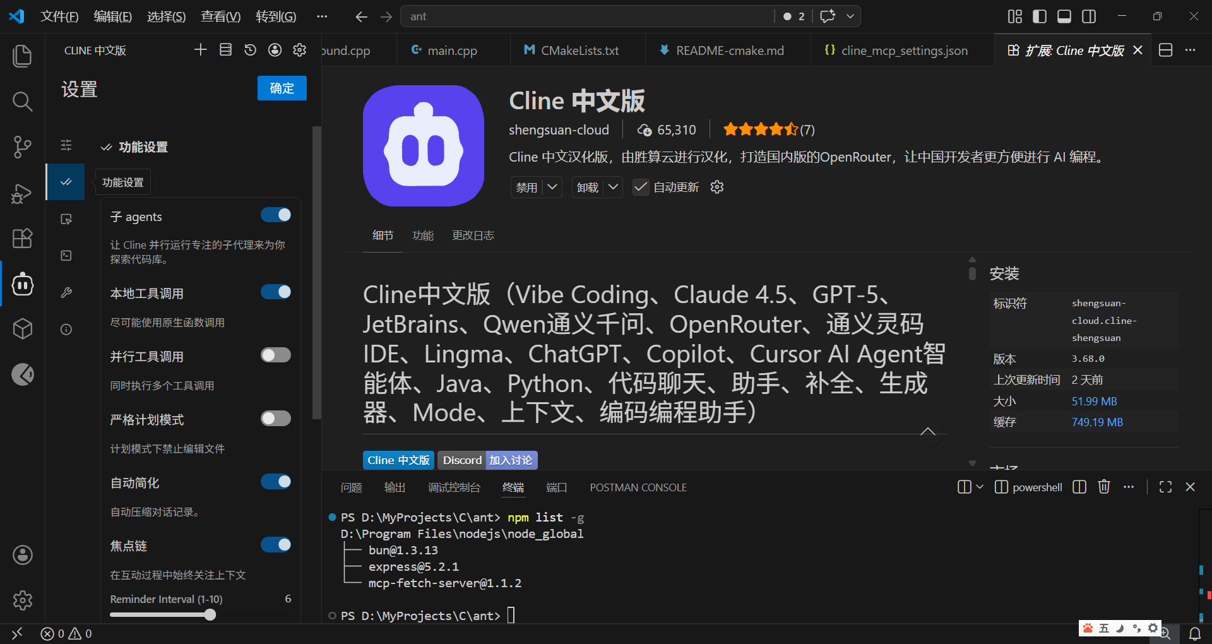Open Cline settings gear in panel header

point(300,50)
